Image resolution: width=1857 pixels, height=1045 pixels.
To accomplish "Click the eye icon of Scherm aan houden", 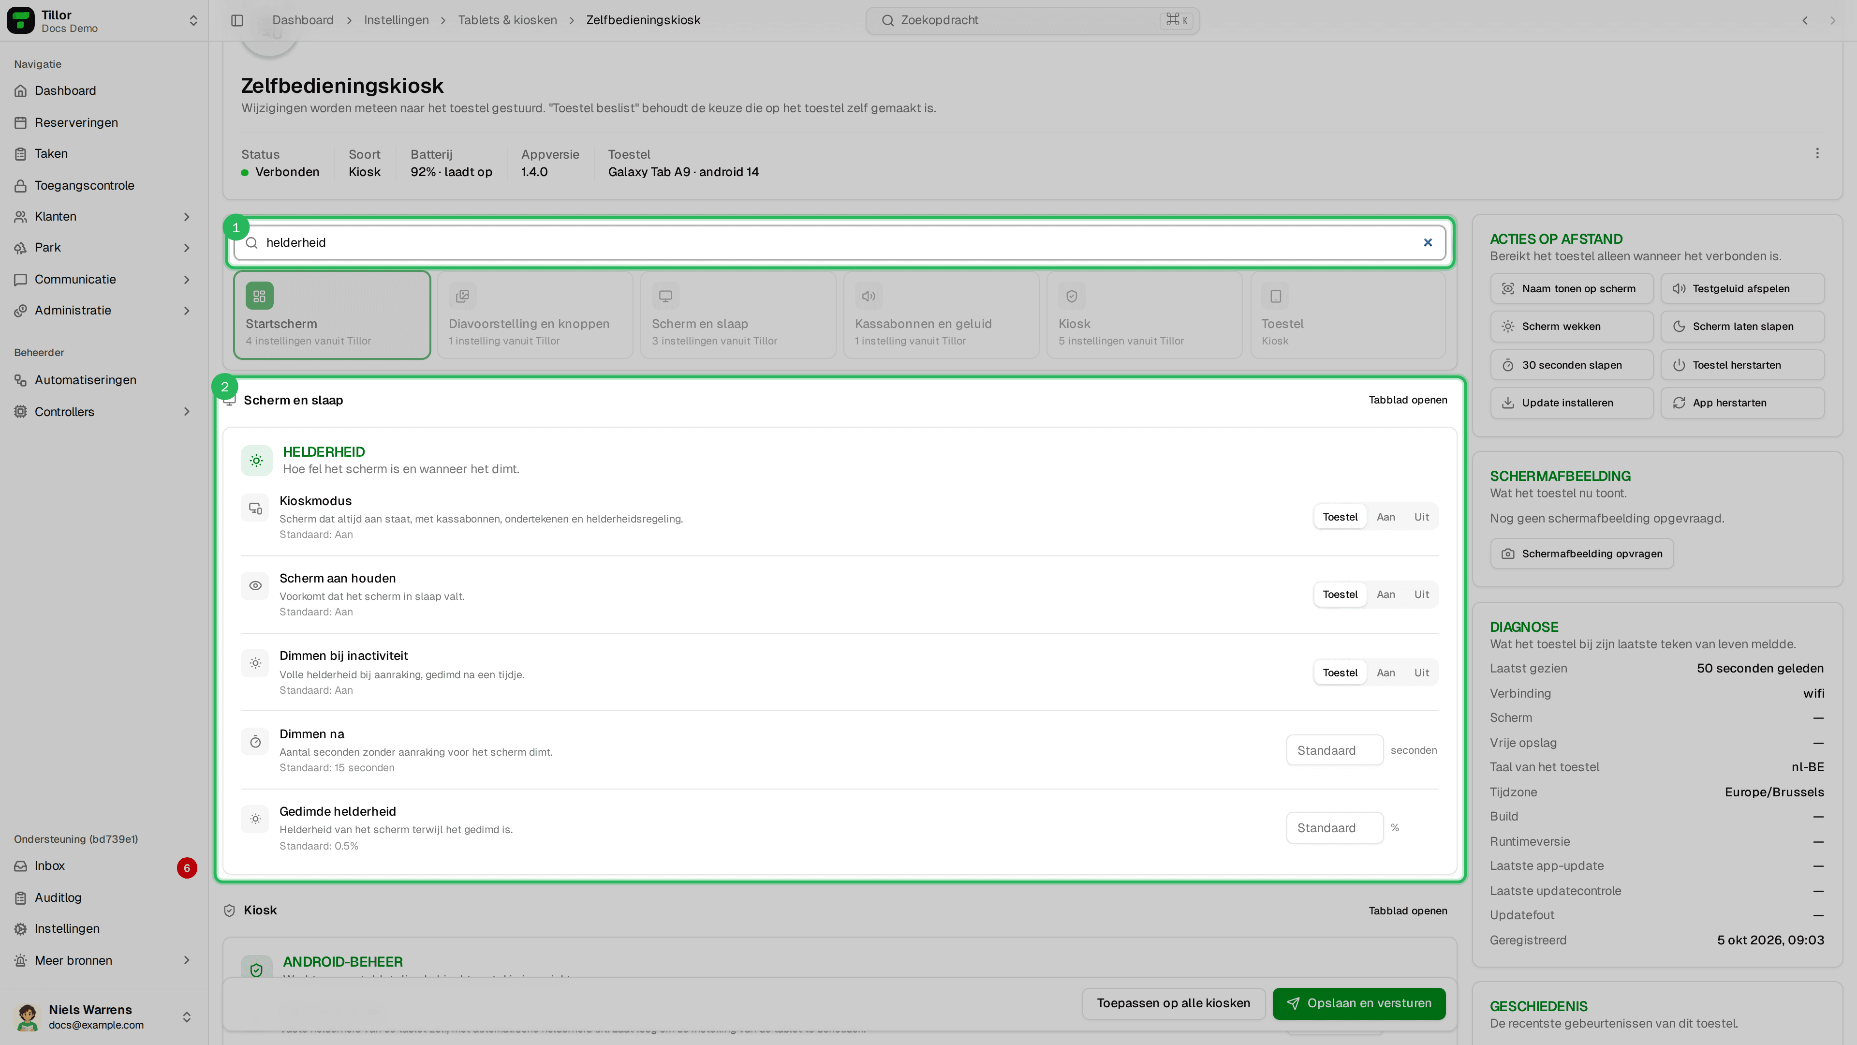I will point(255,585).
